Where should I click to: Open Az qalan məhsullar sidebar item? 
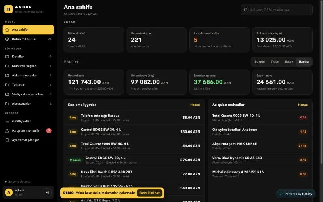pos(28,130)
